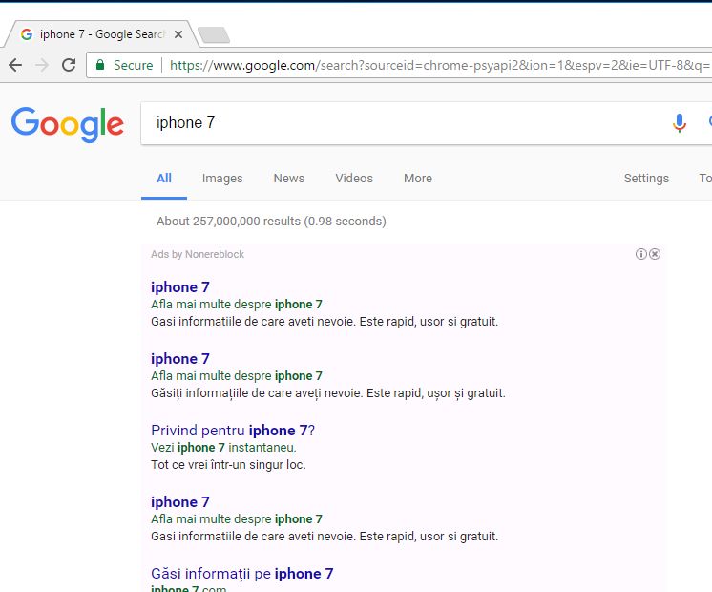Click the green padlock Secure icon
Screen dimensions: 712x592
(x=100, y=65)
